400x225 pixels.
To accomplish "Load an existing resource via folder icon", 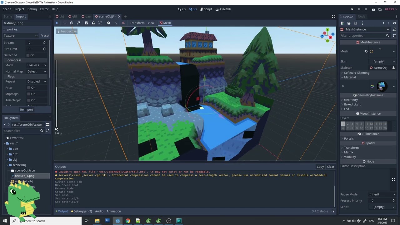I will pos(349,23).
